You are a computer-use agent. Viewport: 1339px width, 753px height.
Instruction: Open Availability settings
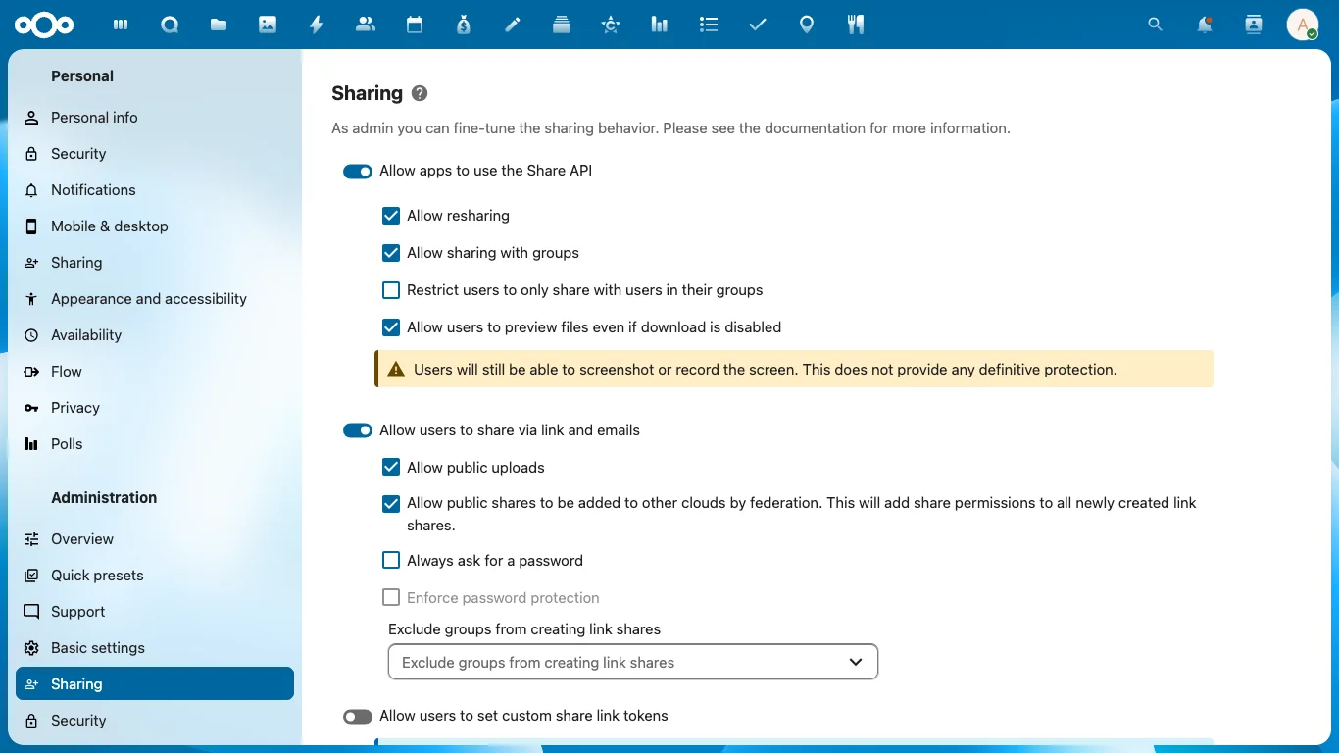(x=155, y=335)
